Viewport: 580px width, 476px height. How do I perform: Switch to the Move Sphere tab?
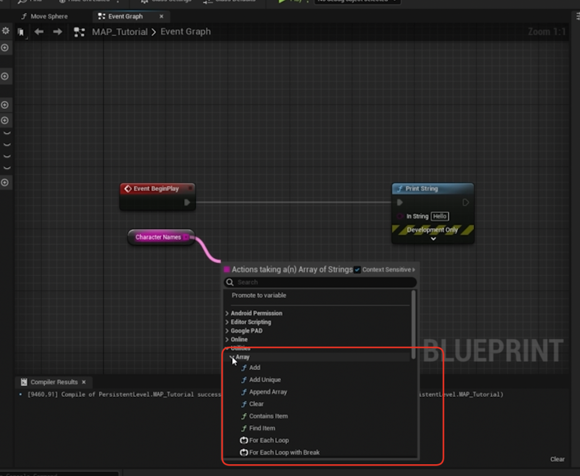45,16
